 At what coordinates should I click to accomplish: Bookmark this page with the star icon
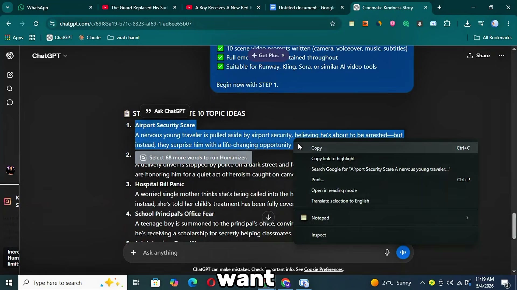[x=333, y=24]
